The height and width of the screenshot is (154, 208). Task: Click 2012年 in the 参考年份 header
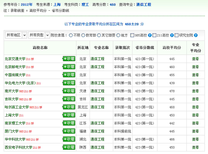tap(27, 5)
